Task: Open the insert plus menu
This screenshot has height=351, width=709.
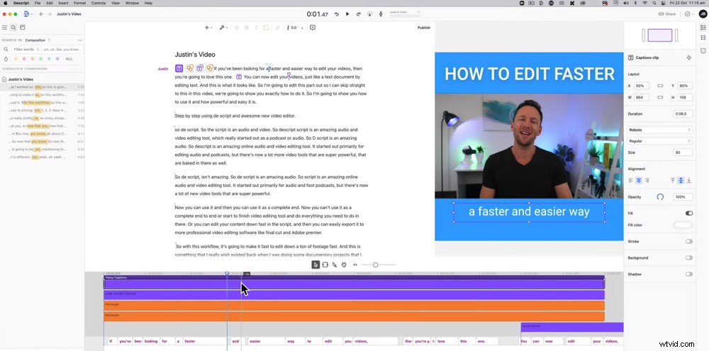Action: coord(208,28)
